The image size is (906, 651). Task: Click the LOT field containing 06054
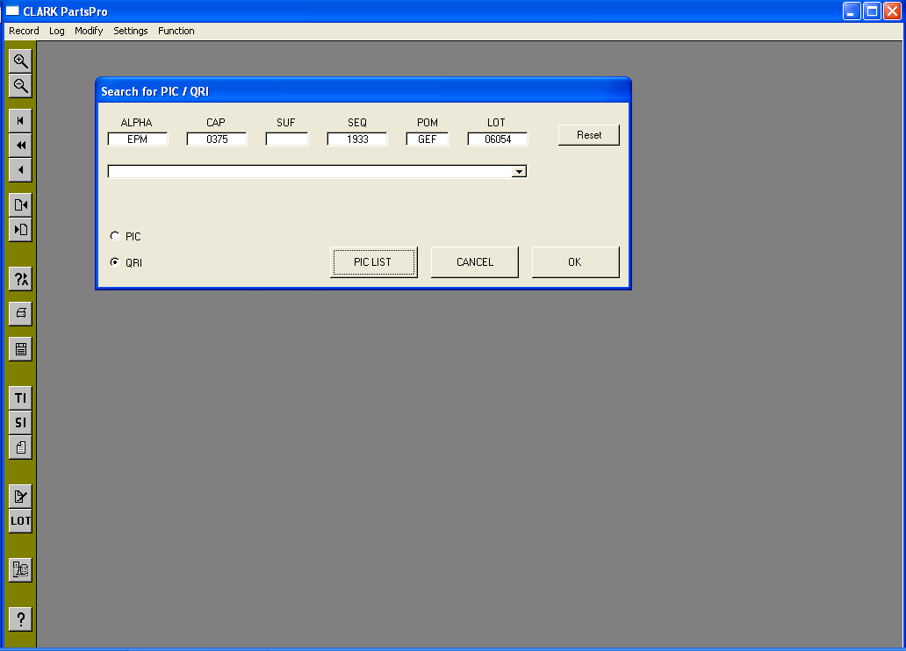click(498, 139)
